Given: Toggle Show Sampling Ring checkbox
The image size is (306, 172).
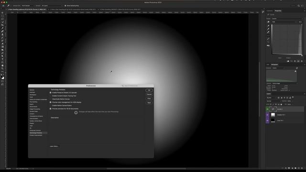Looking at the screenshot, I should 66,6.
